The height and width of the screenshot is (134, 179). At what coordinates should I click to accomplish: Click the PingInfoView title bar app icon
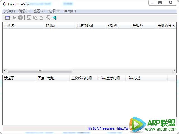click(4, 4)
